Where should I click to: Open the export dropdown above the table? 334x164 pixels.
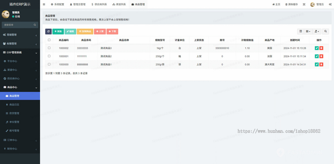[316, 31]
